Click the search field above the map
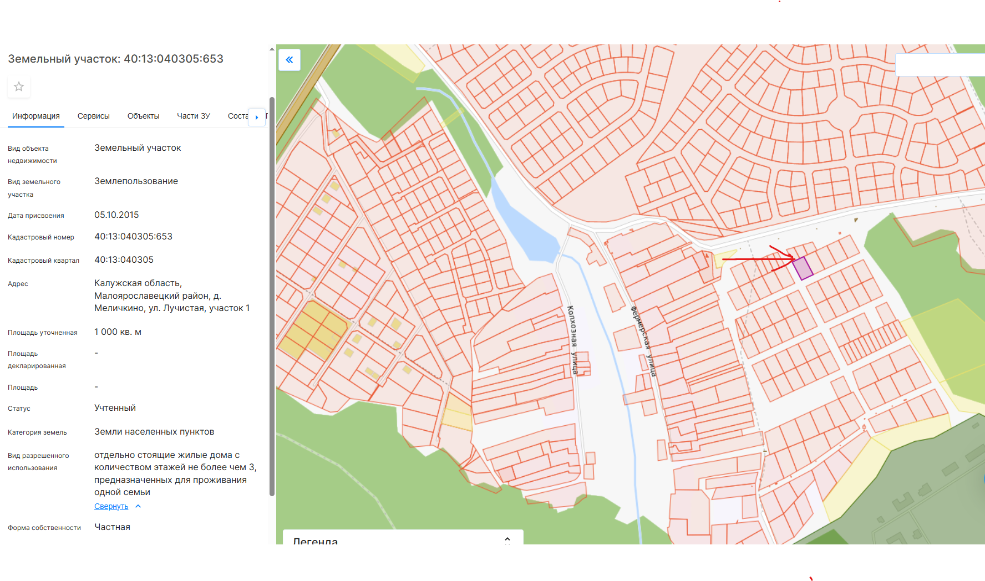This screenshot has height=581, width=985. [940, 65]
